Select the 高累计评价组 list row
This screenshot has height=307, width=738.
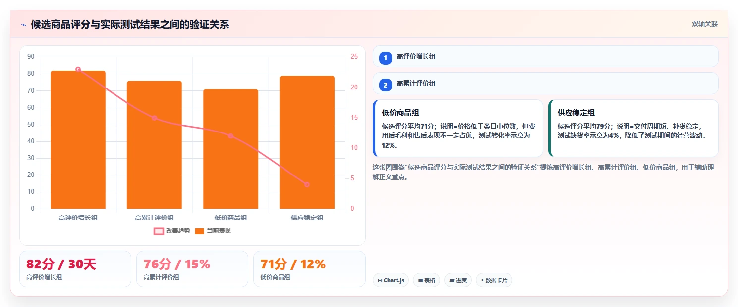545,84
